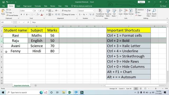This screenshot has height=95, width=169.
Task: Click the Share button
Action: 163,6
